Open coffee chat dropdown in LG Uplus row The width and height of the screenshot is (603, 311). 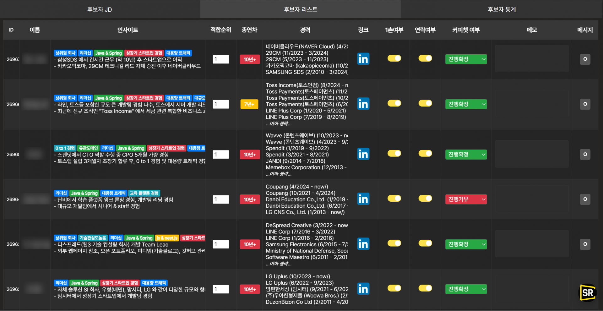click(466, 289)
